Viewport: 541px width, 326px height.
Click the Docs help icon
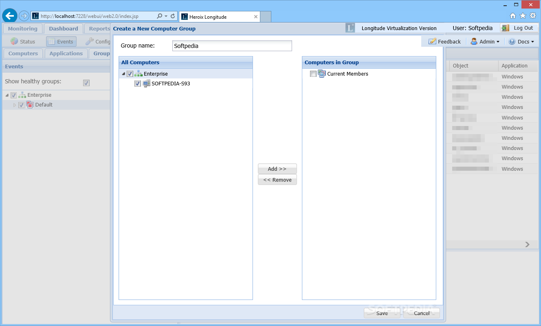512,41
